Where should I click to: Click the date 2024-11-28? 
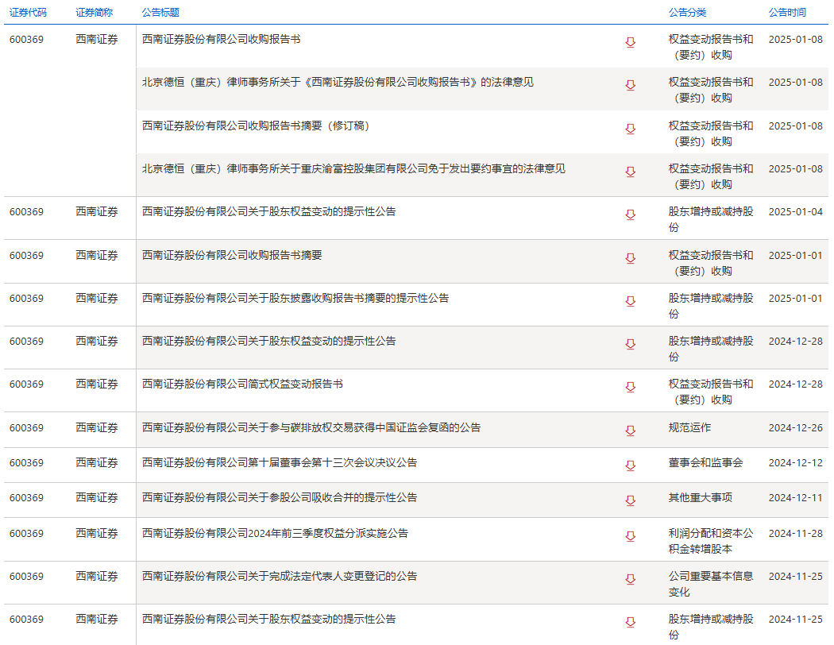tap(796, 533)
